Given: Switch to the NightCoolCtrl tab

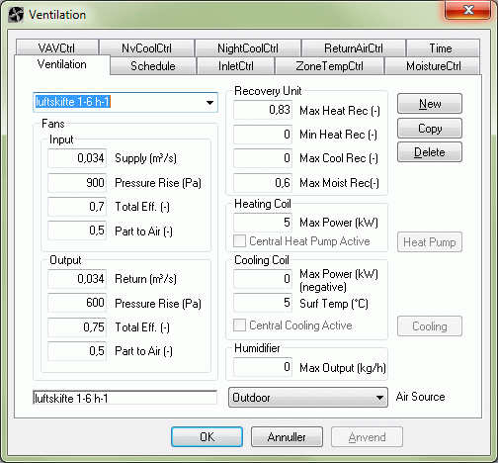Looking at the screenshot, I should [x=248, y=47].
